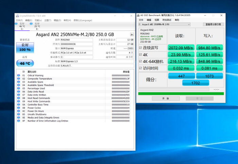Click the serial number field 000000000036
Viewport: 238px width, 164px height.
(76, 44)
